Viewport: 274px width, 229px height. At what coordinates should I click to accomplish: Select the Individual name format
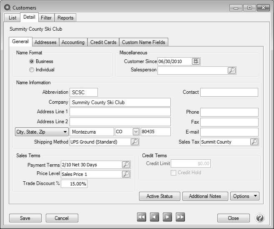pyautogui.click(x=32, y=70)
